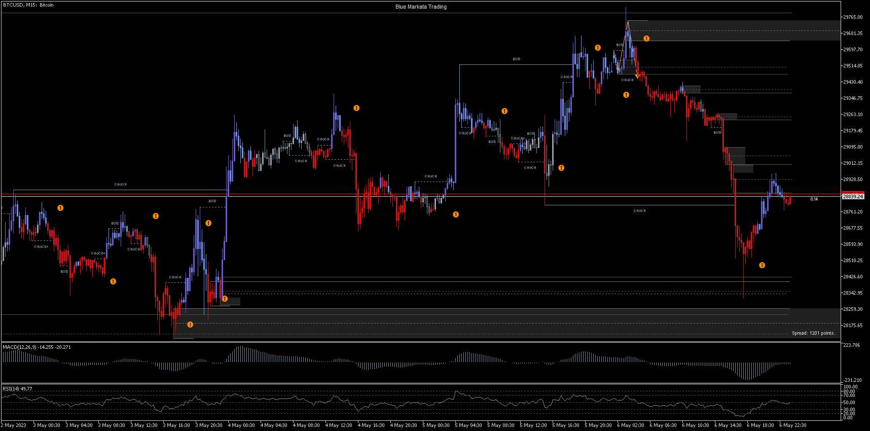This screenshot has height=431, width=870.
Task: Click the 28677.55 price scale label
Action: 853,228
